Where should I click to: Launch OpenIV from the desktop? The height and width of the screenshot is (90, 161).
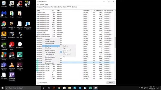click(x=12, y=4)
